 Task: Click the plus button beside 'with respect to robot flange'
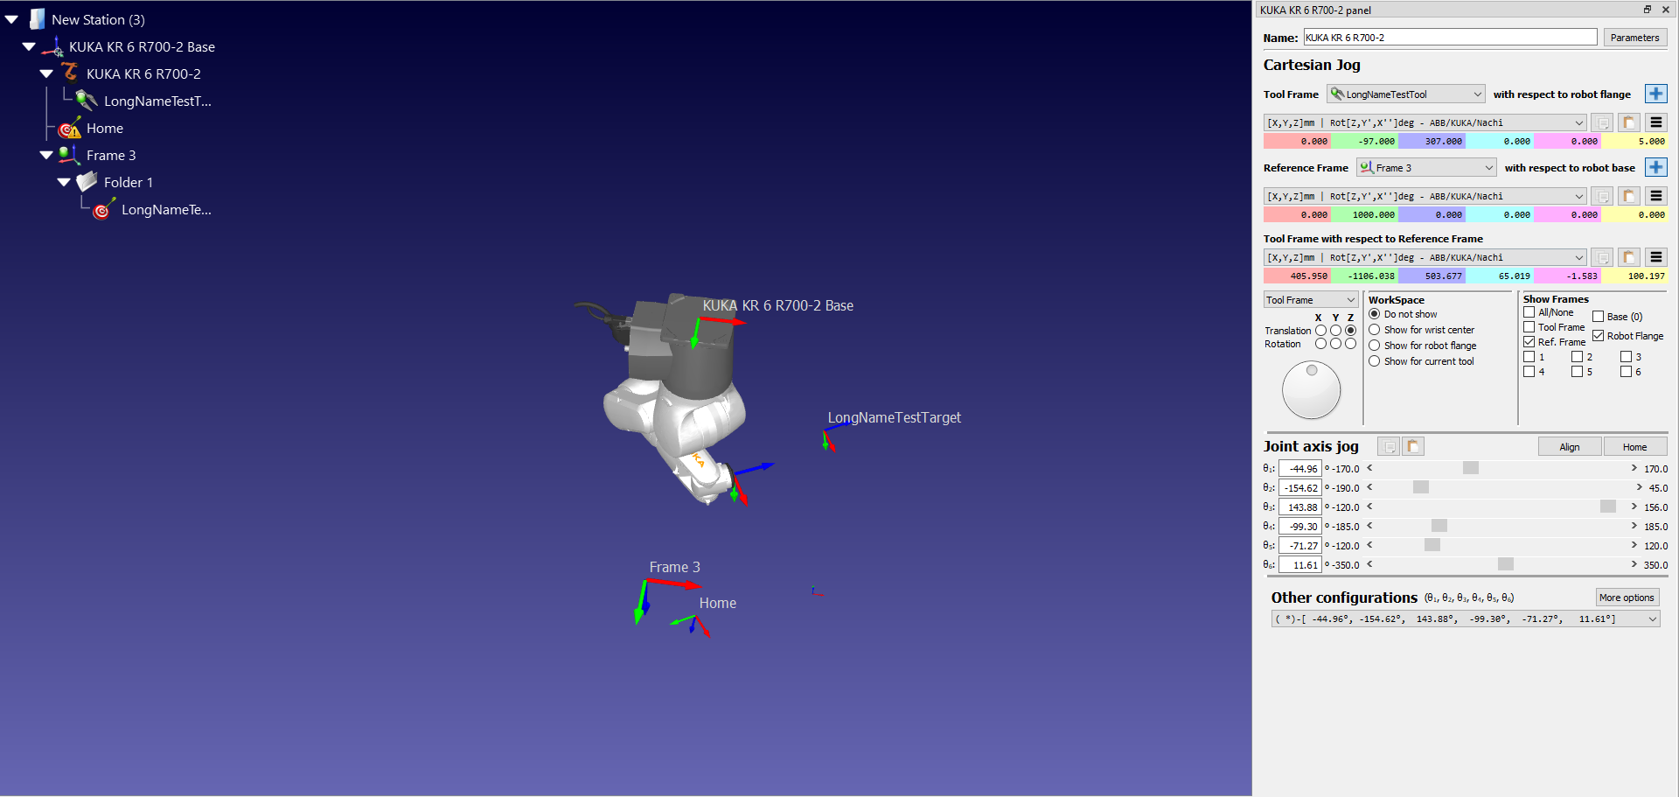pos(1655,94)
